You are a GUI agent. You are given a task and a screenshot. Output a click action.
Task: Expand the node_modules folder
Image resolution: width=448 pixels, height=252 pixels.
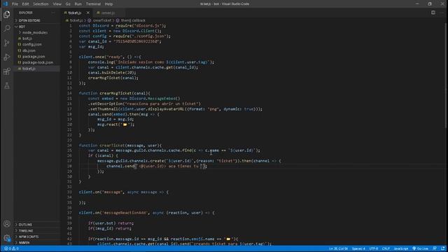tap(34, 33)
